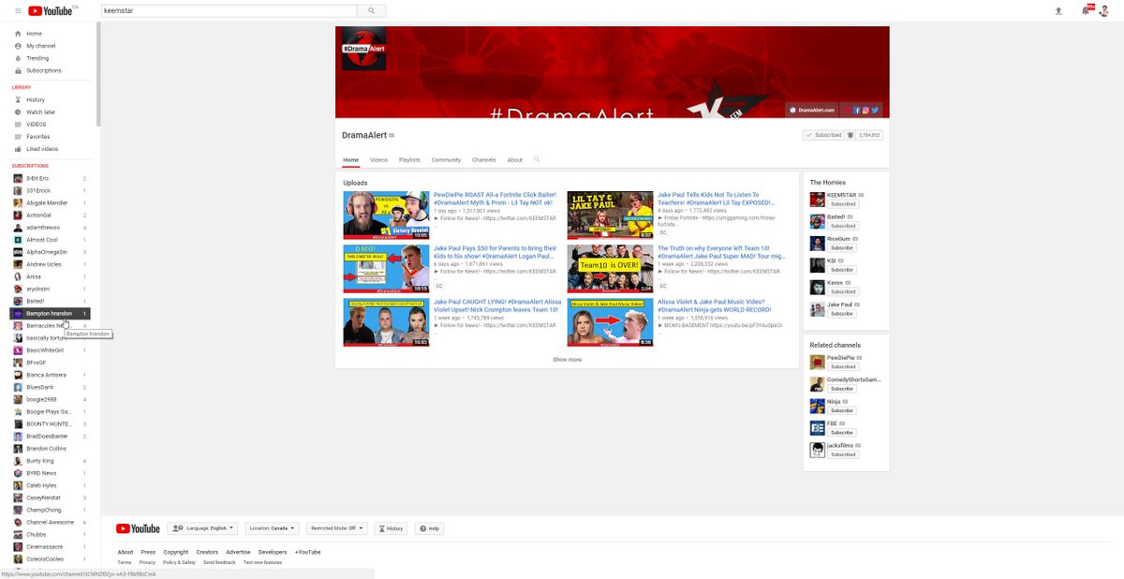Click the DramaAlert channel banner avatar
The height and width of the screenshot is (579, 1124).
[363, 49]
